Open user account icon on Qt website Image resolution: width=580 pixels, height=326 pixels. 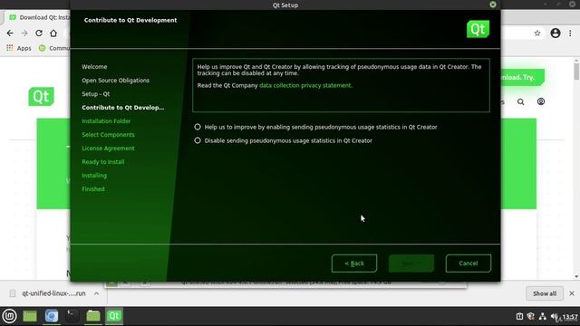pos(541,101)
